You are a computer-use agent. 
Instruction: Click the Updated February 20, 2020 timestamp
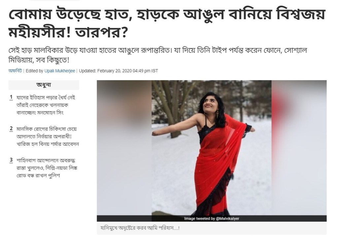[x=118, y=71]
